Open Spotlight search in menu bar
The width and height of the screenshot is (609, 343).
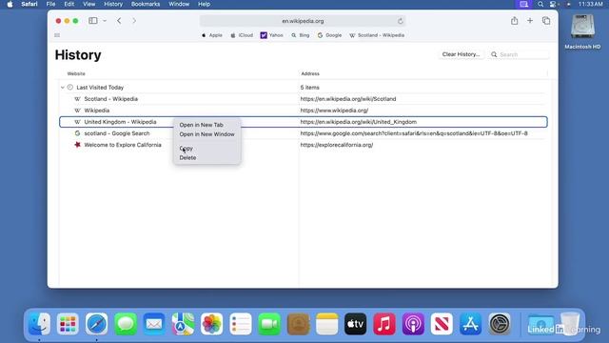(540, 4)
